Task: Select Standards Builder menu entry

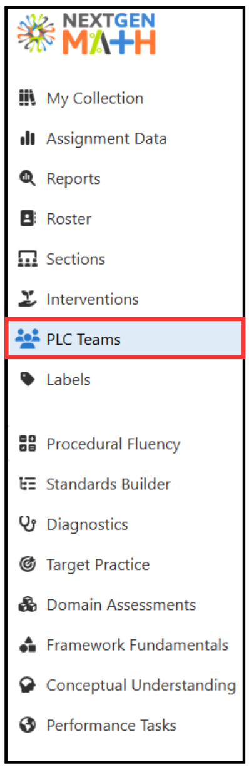Action: pos(108,484)
